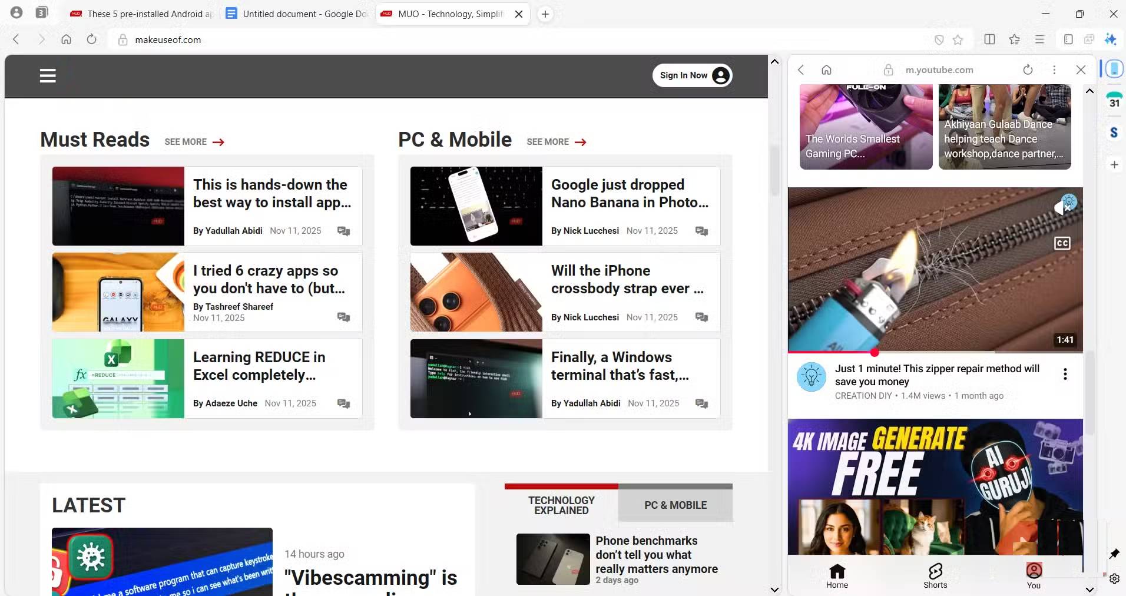Click See More next to Must Reads
The height and width of the screenshot is (596, 1126).
(194, 142)
